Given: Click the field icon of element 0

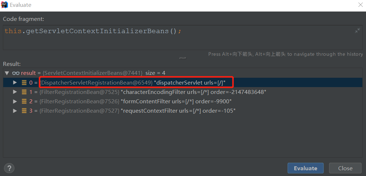Looking at the screenshot, I should pyautogui.click(x=24, y=82).
